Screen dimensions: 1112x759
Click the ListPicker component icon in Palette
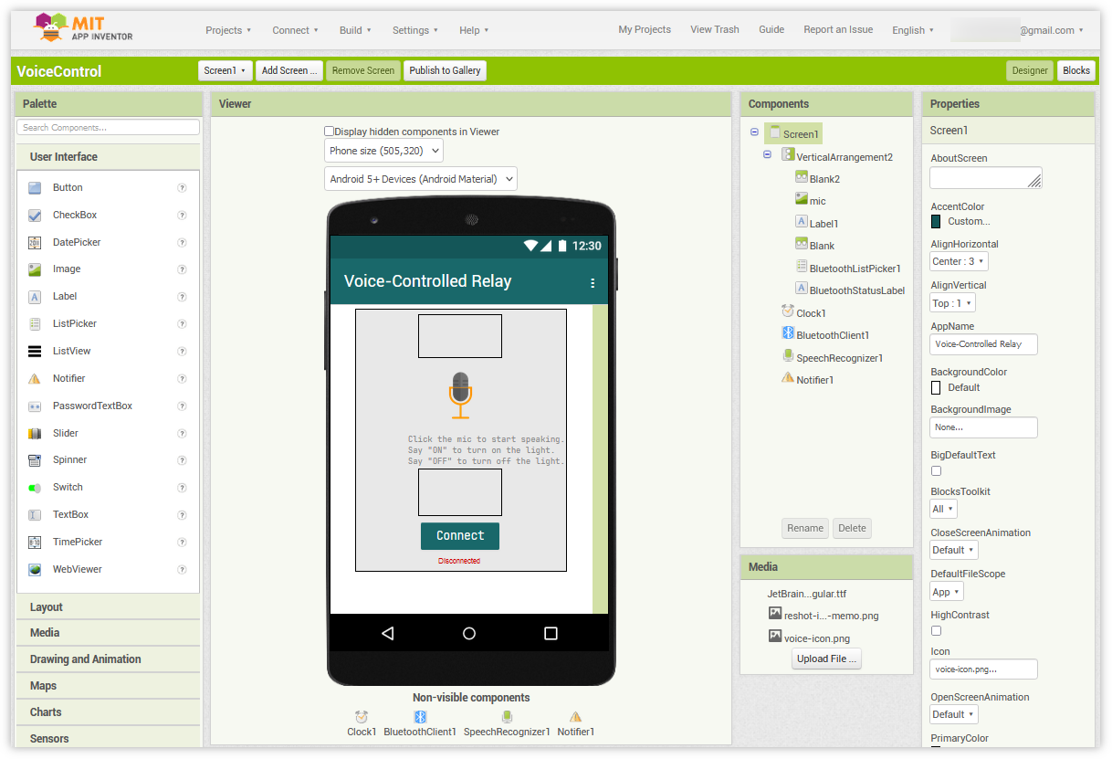tap(35, 324)
